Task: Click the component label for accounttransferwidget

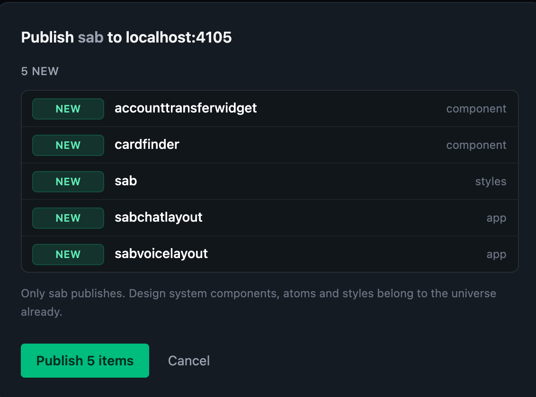Action: coord(476,109)
